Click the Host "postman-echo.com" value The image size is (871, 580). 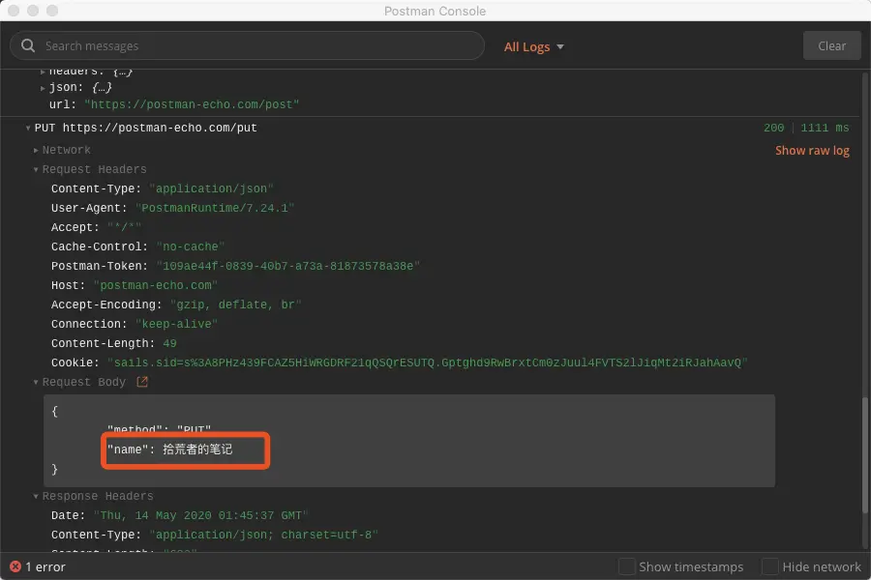point(156,285)
